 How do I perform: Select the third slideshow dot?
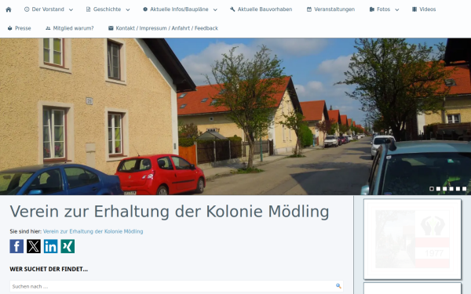pyautogui.click(x=445, y=189)
